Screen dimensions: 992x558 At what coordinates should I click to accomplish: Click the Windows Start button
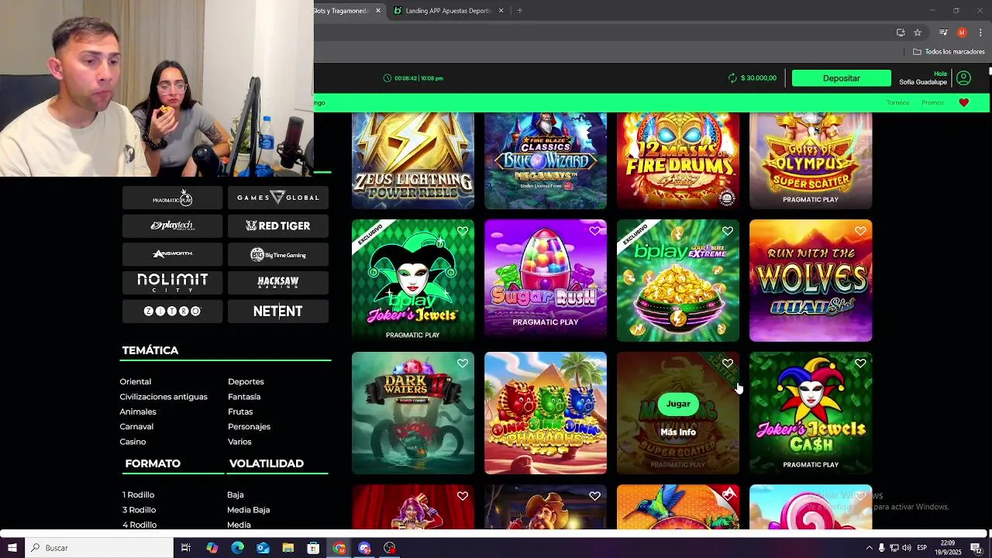click(12, 548)
